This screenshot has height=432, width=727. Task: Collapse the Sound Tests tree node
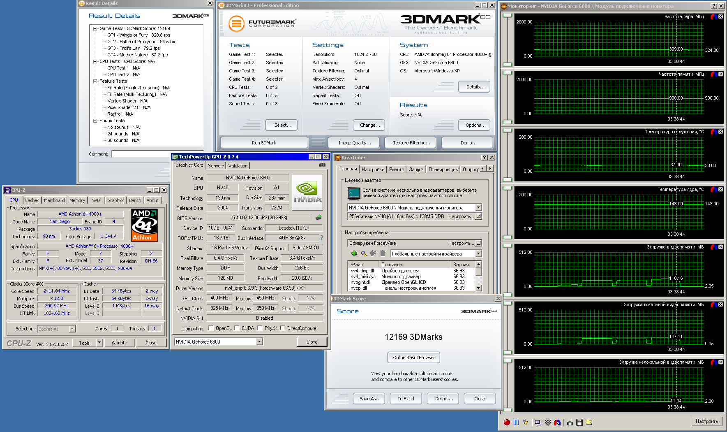[95, 121]
